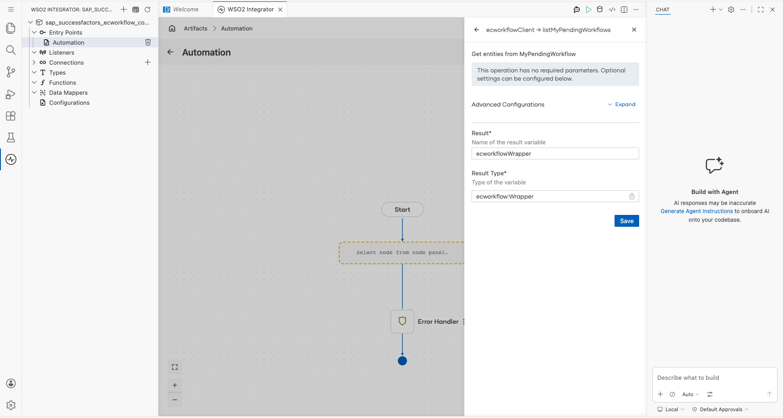Expand Advanced Configurations
Screen dimensions: 783x418
coord(622,104)
